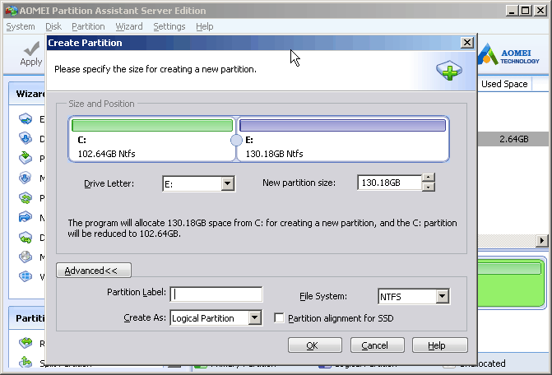
Task: Click the Apply checkmark toolbar icon
Action: tap(32, 49)
